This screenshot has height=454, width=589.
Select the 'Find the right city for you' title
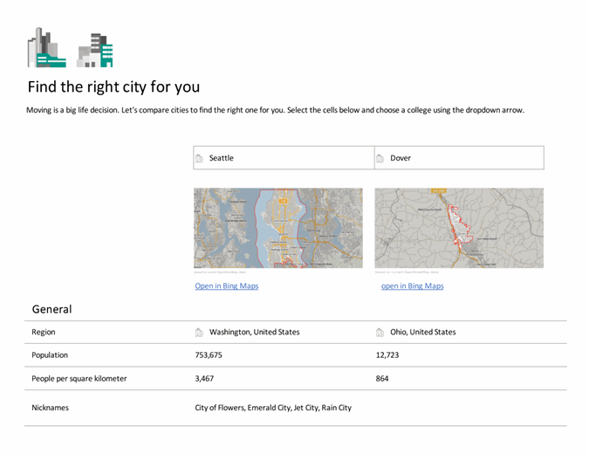click(113, 86)
